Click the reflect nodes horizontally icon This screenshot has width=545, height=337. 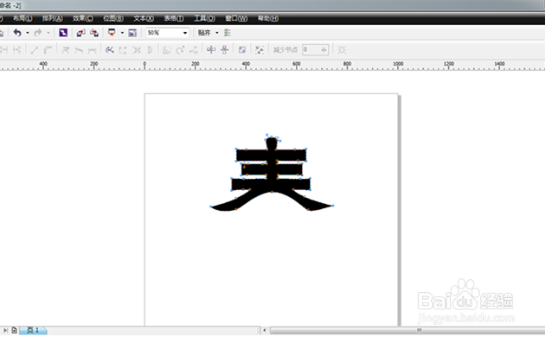point(211,50)
